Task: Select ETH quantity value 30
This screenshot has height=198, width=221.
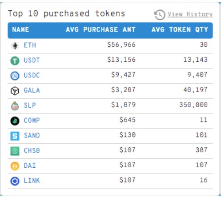Action: coord(204,45)
